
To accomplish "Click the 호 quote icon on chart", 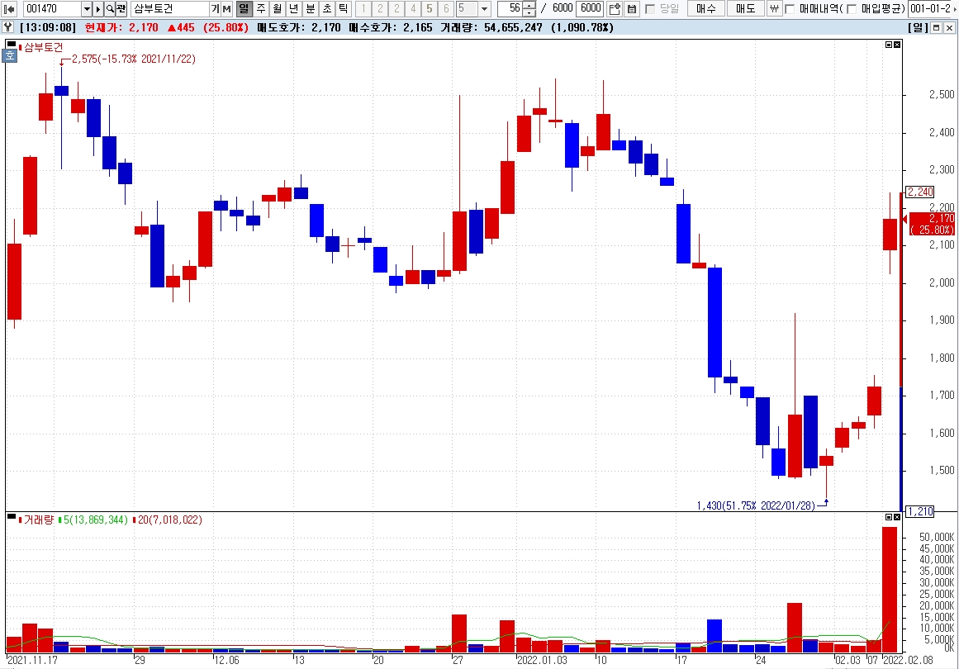I will (11, 55).
